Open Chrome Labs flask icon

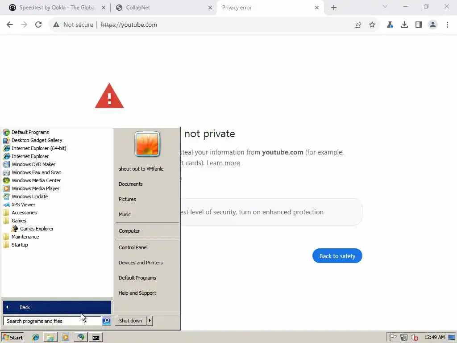pyautogui.click(x=390, y=25)
